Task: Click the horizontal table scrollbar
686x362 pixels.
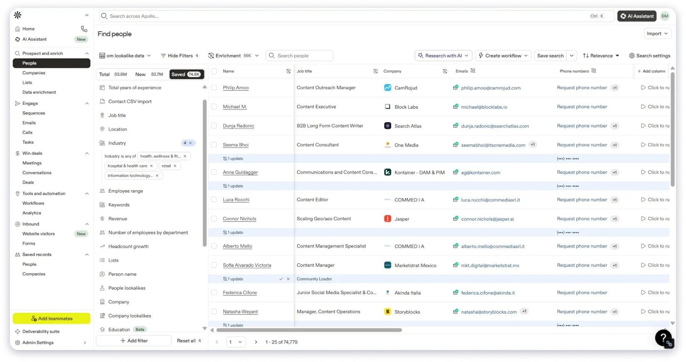Action: coord(309,330)
